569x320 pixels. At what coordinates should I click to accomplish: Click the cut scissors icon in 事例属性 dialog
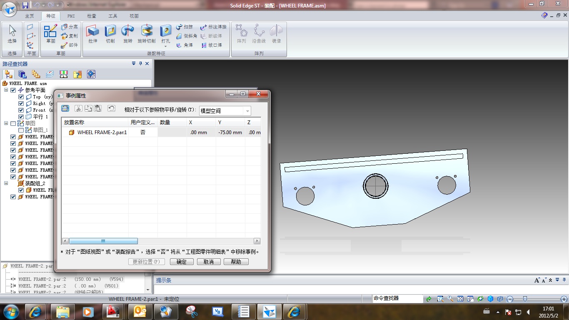click(x=78, y=108)
